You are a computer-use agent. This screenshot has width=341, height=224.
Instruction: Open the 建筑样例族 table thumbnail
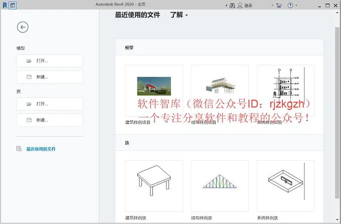point(154,186)
